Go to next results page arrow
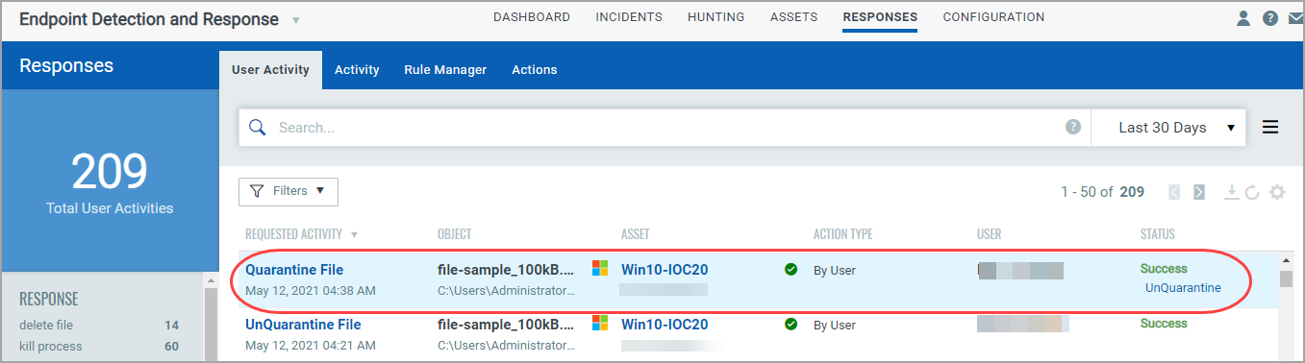The width and height of the screenshot is (1305, 363). (1199, 192)
